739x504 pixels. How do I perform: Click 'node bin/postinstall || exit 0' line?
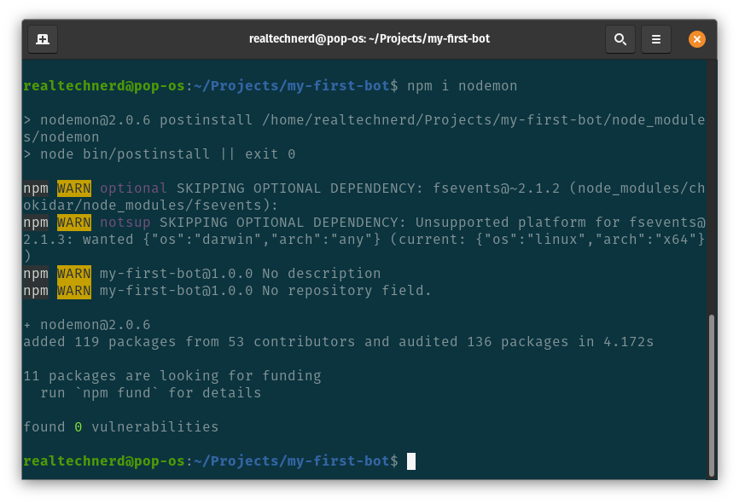coord(160,154)
